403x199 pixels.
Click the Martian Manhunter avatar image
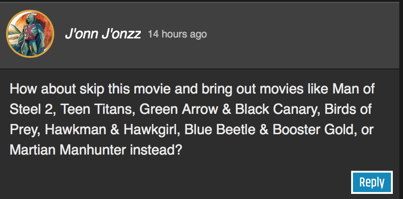(x=30, y=34)
